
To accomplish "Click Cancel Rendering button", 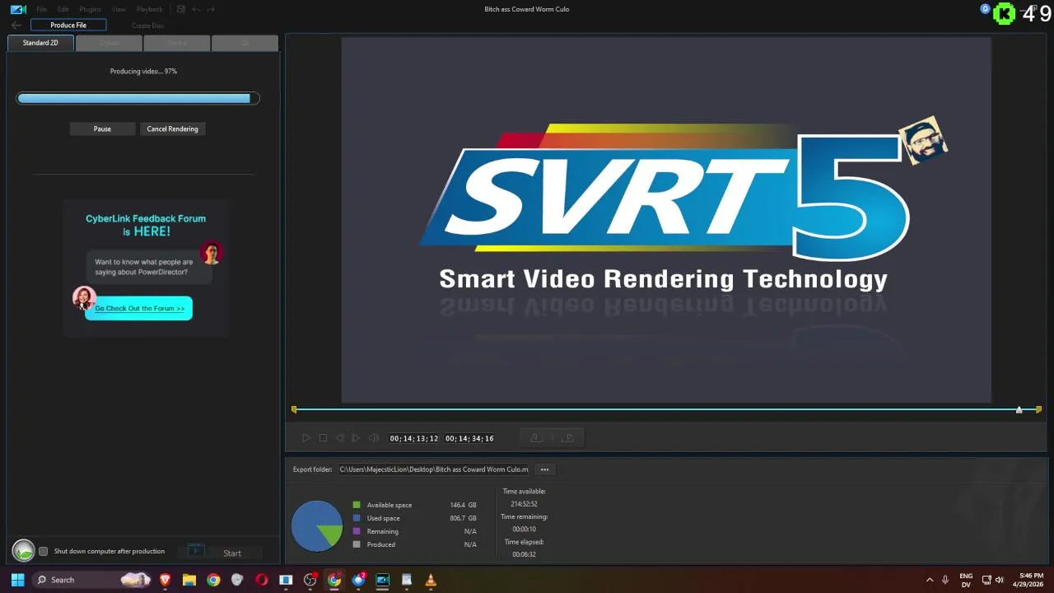I will pos(172,128).
